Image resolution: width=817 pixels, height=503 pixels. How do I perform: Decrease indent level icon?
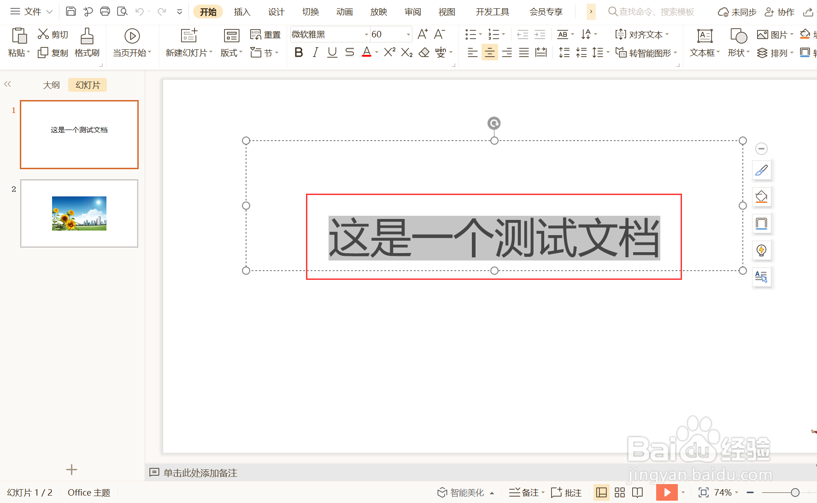[523, 35]
